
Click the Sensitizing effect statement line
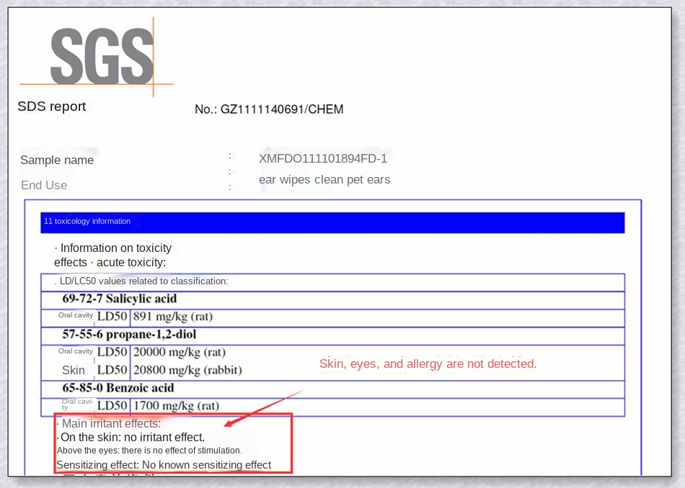click(x=164, y=465)
